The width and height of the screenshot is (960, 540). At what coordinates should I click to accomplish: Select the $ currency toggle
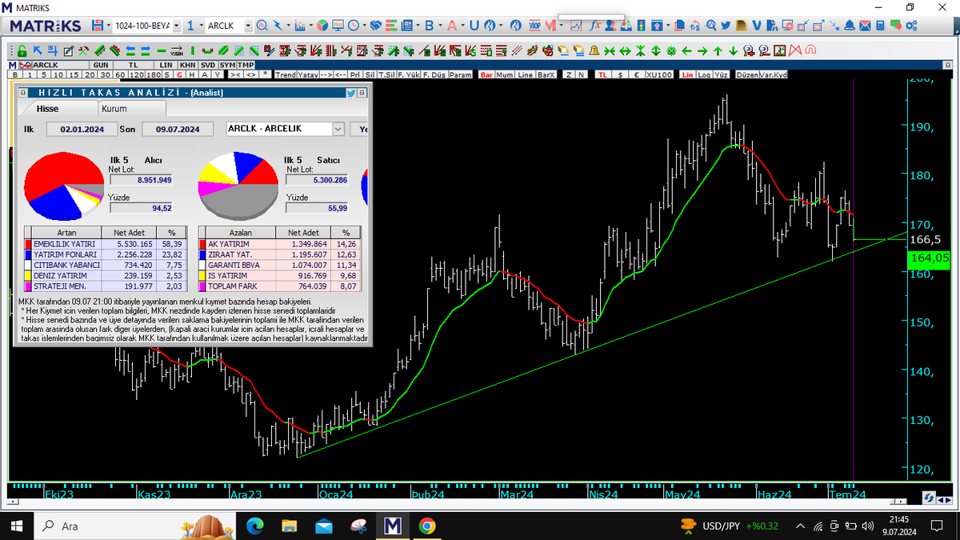pos(620,74)
